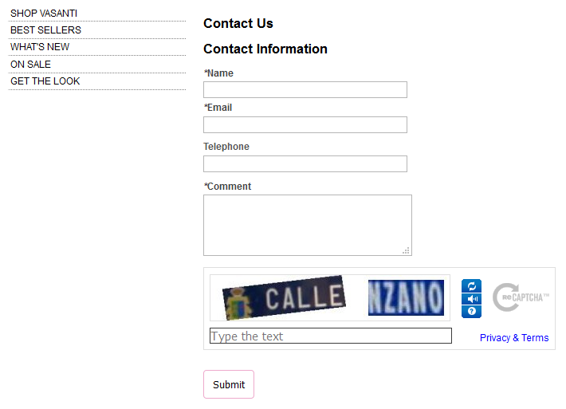This screenshot has height=409, width=566.
Task: Click into the Email input field
Action: coord(305,125)
